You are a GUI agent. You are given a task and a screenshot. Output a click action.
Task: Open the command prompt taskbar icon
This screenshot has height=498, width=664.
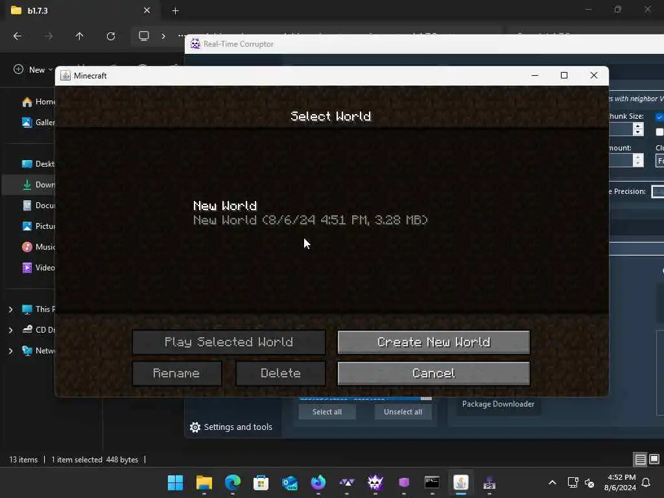point(432,482)
